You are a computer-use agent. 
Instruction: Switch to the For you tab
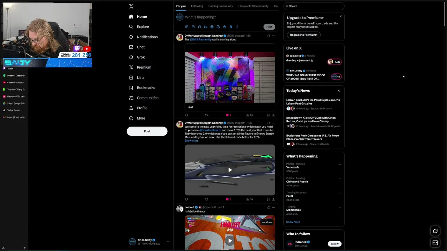[x=181, y=6]
